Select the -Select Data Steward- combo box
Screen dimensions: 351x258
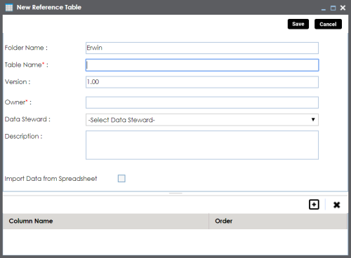coord(202,120)
